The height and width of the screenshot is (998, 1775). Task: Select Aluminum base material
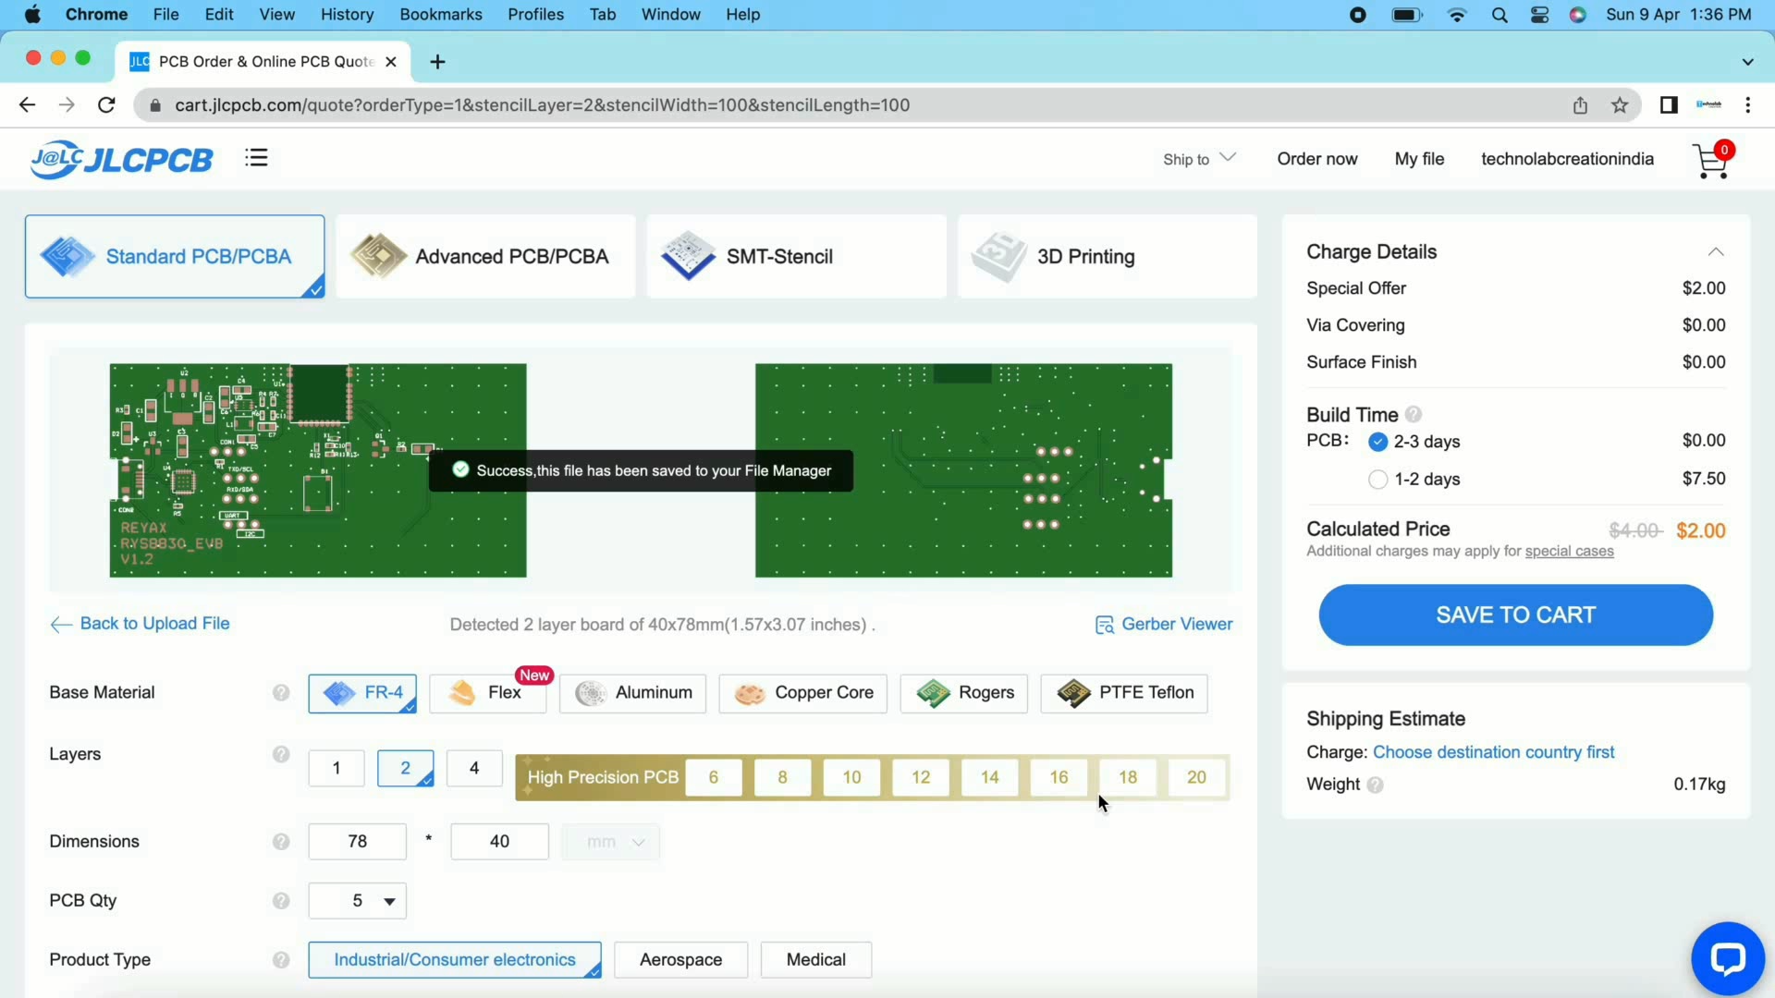coord(633,693)
